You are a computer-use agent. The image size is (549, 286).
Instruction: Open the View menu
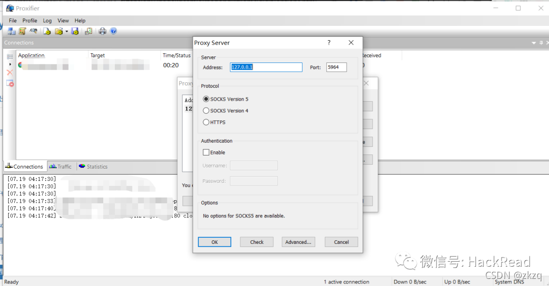pyautogui.click(x=63, y=21)
